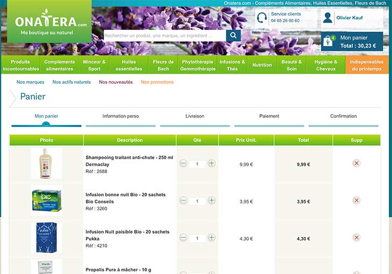Open Beauté & Soin menu
392x274 pixels.
(x=291, y=65)
